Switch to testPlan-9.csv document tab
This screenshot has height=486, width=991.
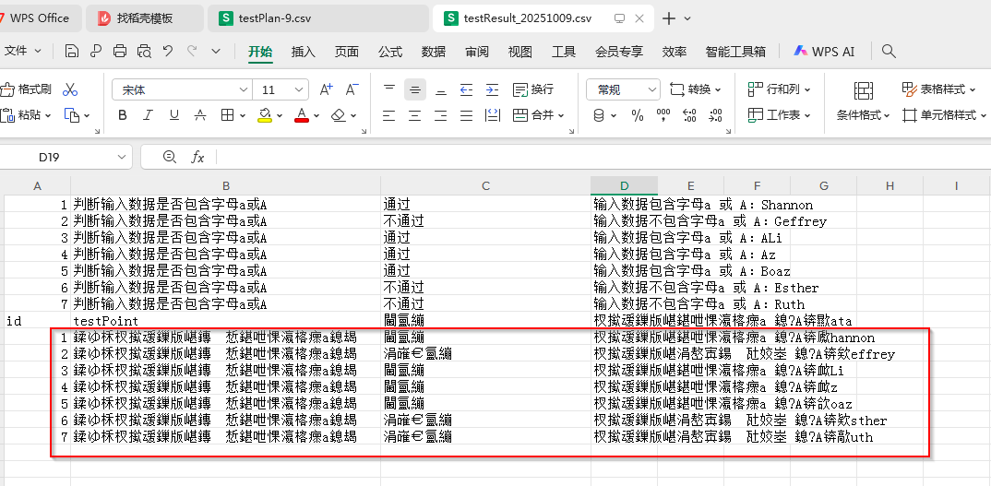tap(318, 18)
